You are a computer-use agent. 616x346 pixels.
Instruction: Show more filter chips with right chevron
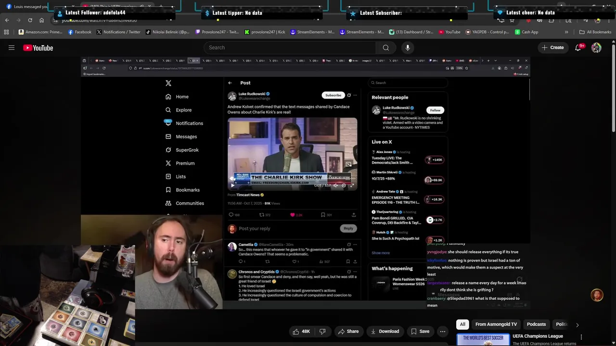[x=577, y=325]
